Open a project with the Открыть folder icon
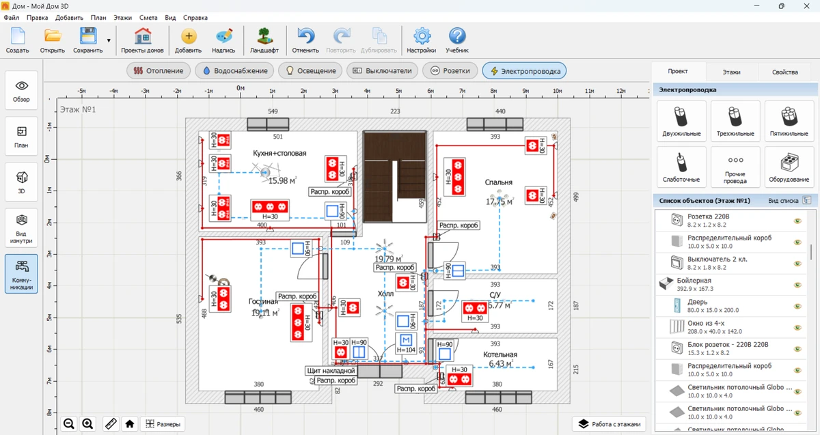Viewport: 820px width, 435px height. pos(53,40)
